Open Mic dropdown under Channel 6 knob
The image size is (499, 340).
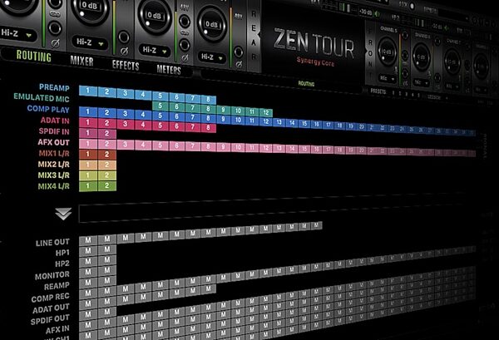pyautogui.click(x=421, y=82)
